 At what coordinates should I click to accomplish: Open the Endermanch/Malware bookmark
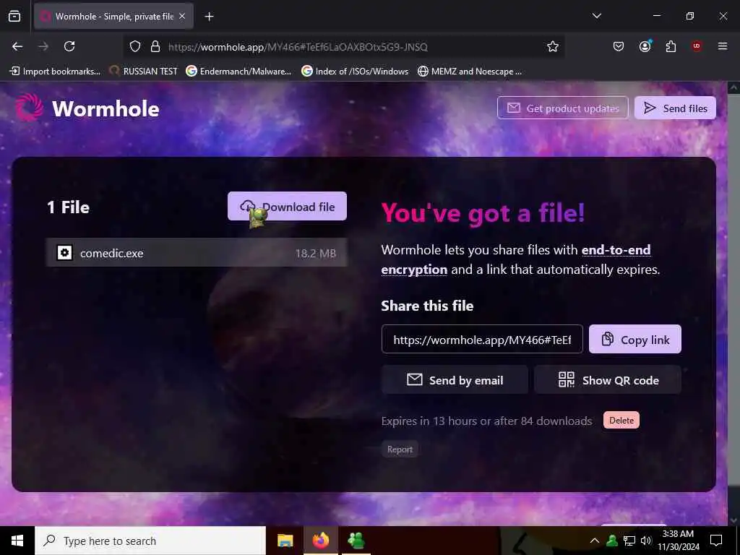click(238, 72)
